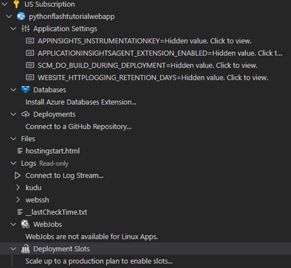The width and height of the screenshot is (291, 268).
Task: Collapse the Deployments section
Action: coord(13,114)
